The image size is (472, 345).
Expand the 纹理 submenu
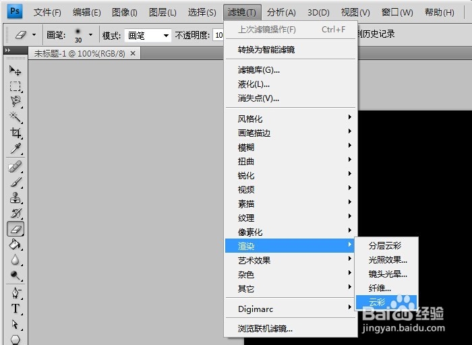tap(291, 218)
